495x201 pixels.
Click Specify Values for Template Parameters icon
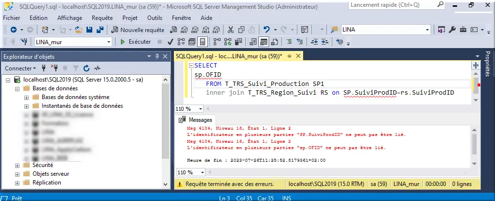coord(340,42)
